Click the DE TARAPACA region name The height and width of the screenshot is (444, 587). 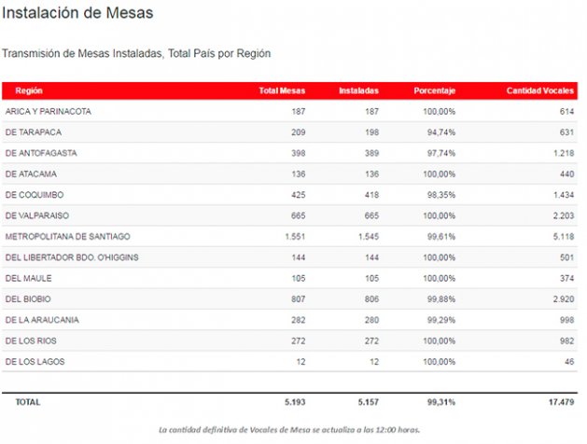click(35, 132)
